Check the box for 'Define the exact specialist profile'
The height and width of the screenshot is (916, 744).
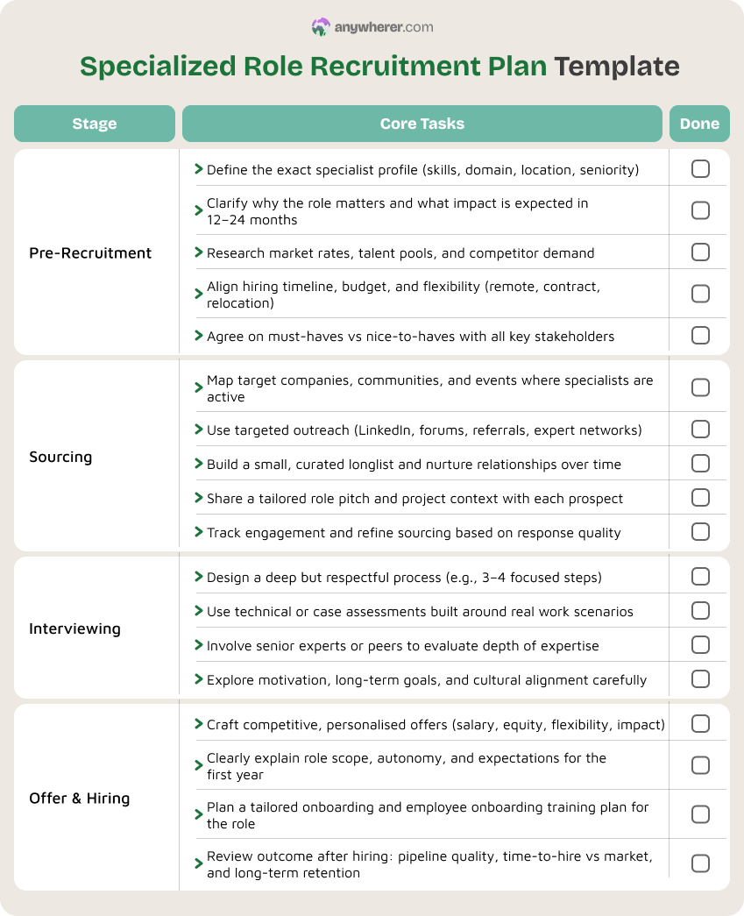(x=700, y=169)
